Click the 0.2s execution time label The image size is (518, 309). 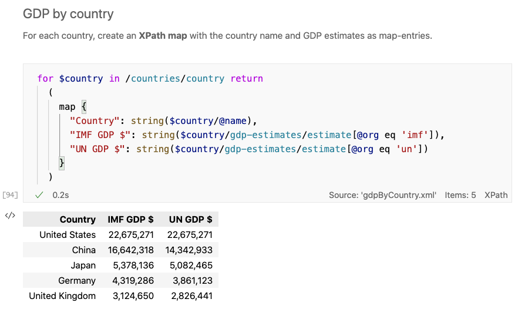pos(61,195)
